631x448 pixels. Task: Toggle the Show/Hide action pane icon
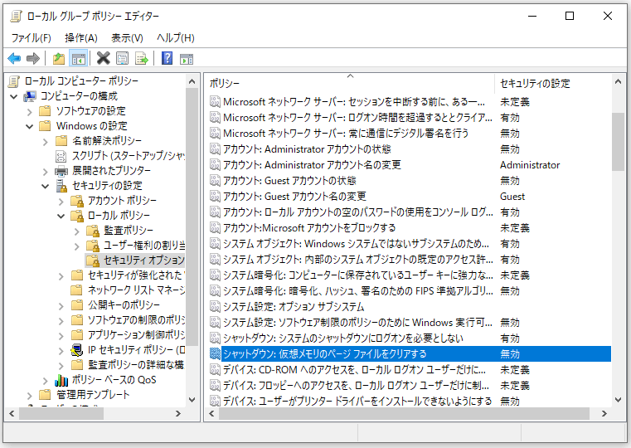(x=187, y=59)
